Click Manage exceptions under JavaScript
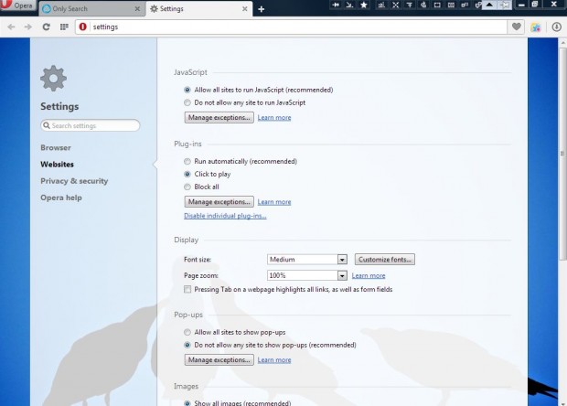The width and height of the screenshot is (567, 406). click(x=219, y=117)
